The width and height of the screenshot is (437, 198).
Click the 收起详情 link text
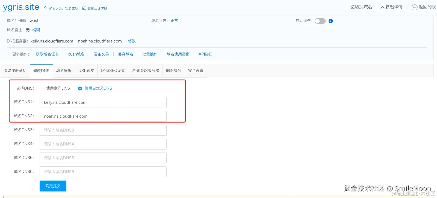coord(394,7)
